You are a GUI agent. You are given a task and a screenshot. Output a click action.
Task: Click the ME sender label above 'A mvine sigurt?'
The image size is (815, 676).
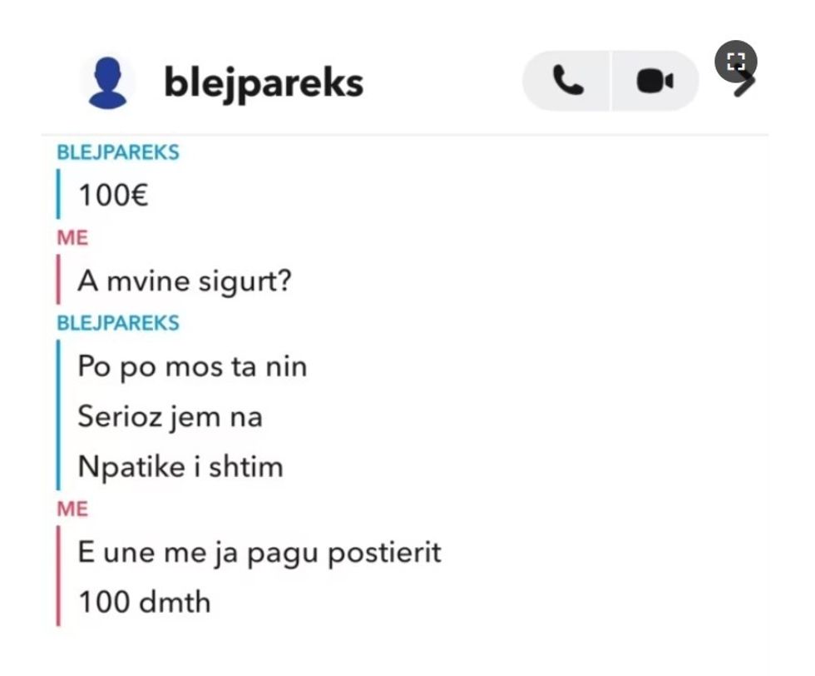coord(73,237)
